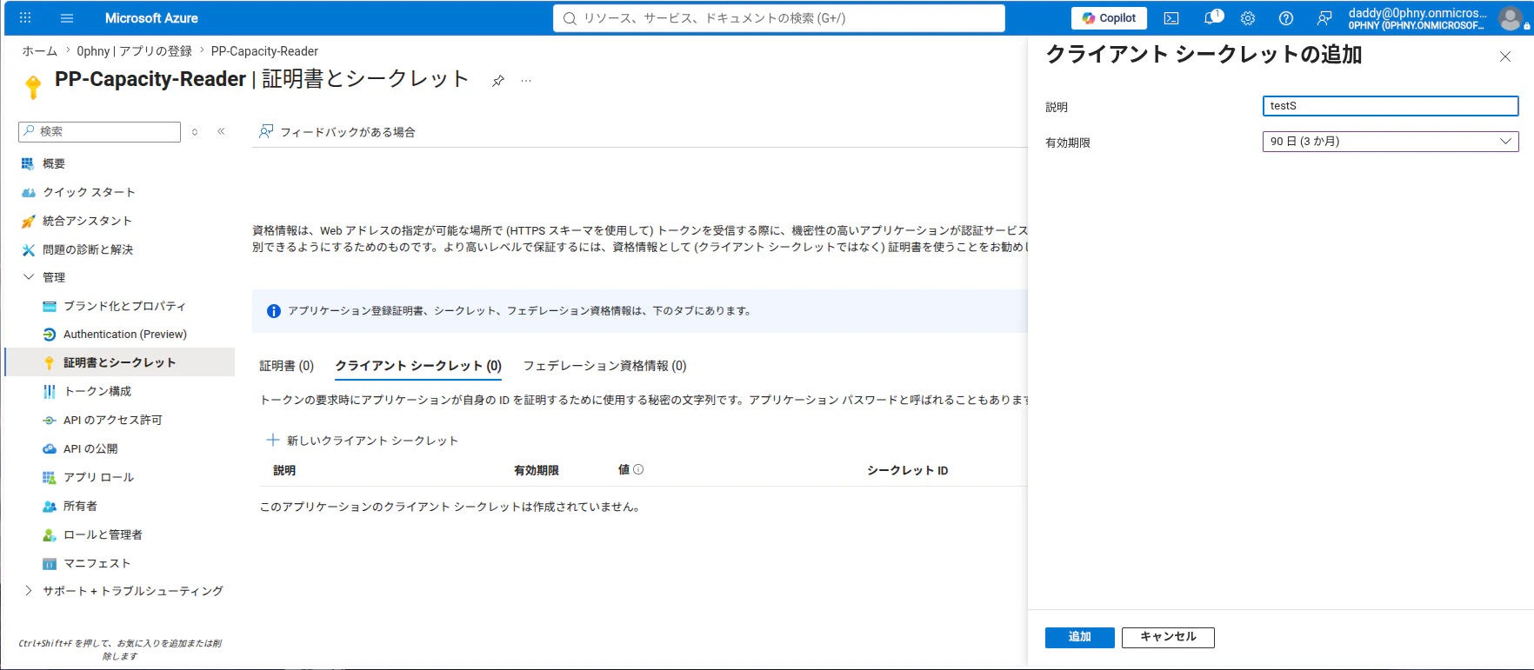Click the help question mark icon
The height and width of the screenshot is (670, 1534).
[1286, 18]
